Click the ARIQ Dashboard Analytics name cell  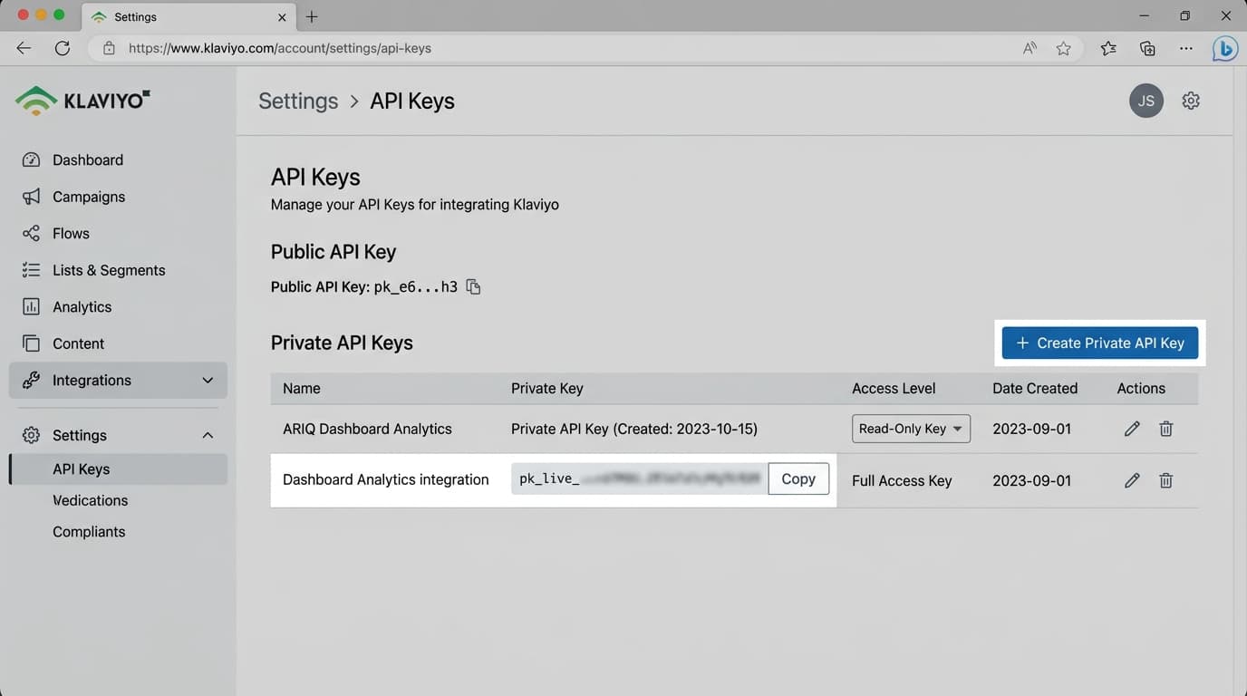point(367,429)
